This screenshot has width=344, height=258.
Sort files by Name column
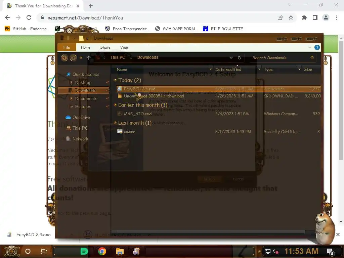122,70
